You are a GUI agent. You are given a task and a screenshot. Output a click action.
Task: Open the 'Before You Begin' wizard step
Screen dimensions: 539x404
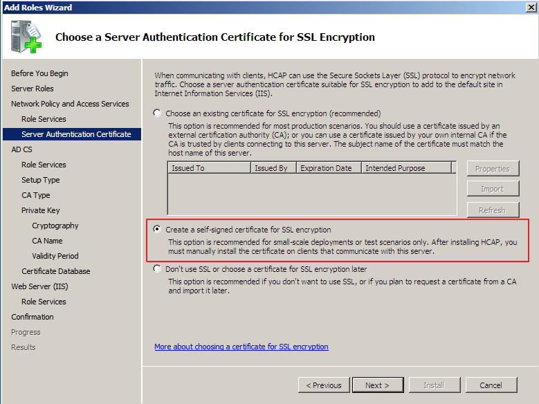(39, 73)
